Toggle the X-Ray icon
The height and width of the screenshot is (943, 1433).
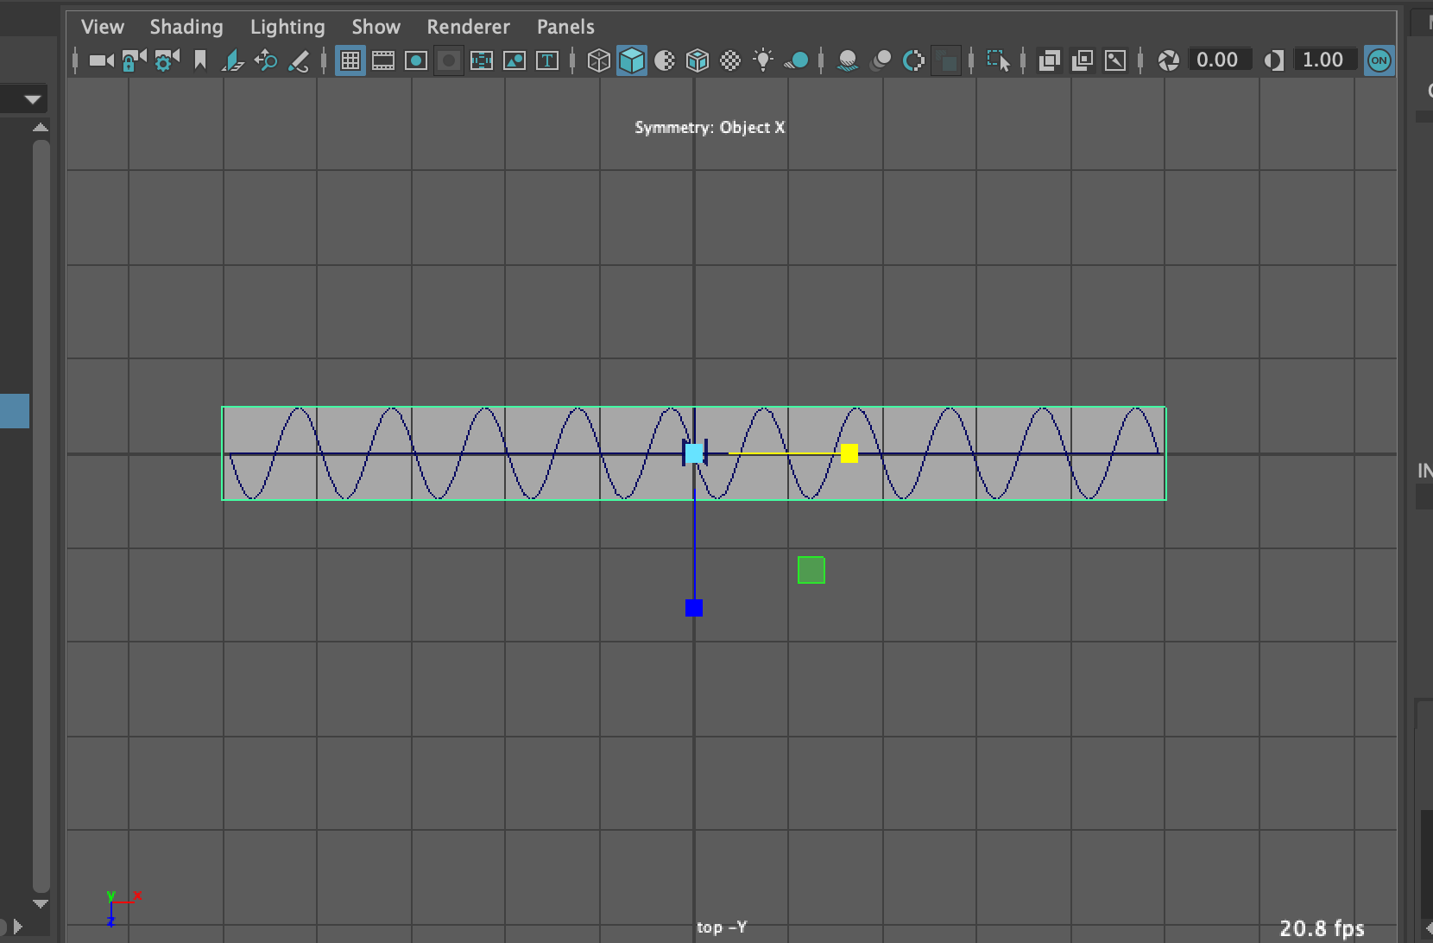tap(1049, 60)
